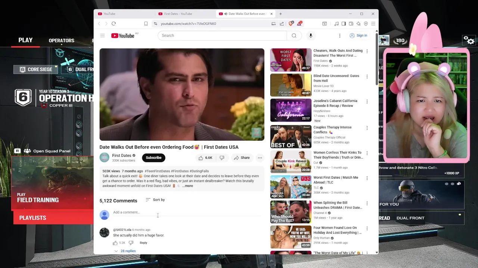478x268 pixels.
Task: Expand the 28 replies thread
Action: 125,251
